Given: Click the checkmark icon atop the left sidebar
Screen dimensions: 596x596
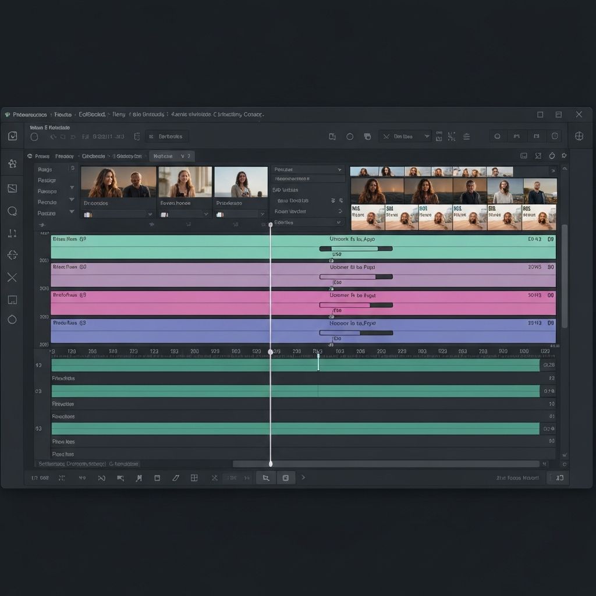Looking at the screenshot, I should pos(12,136).
